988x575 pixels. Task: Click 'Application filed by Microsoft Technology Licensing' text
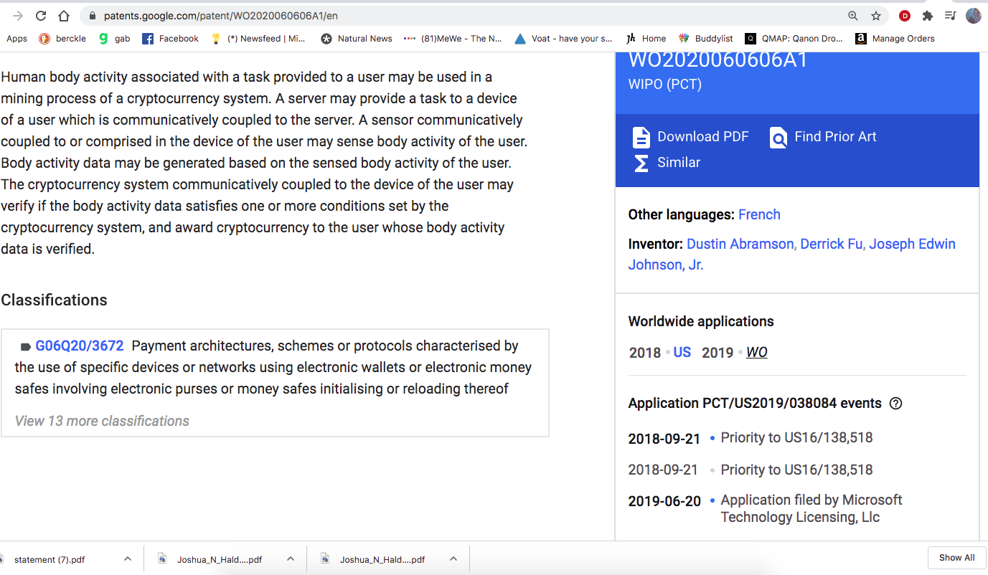[811, 508]
